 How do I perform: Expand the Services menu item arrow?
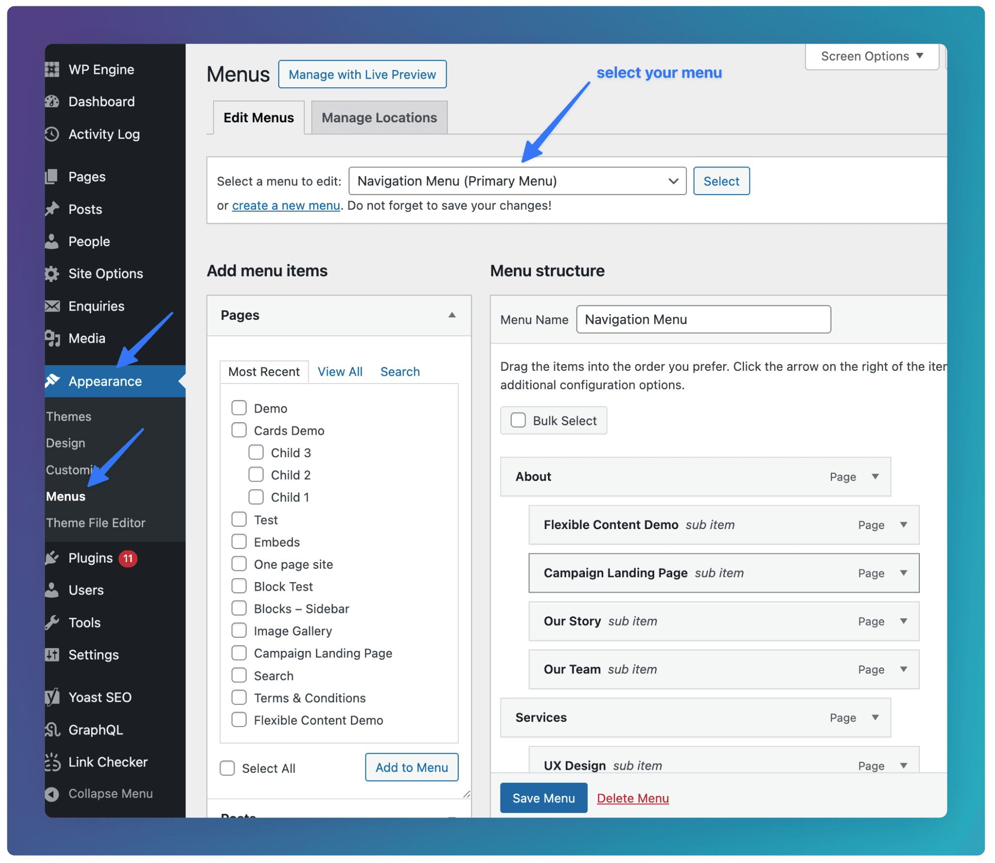(x=876, y=717)
